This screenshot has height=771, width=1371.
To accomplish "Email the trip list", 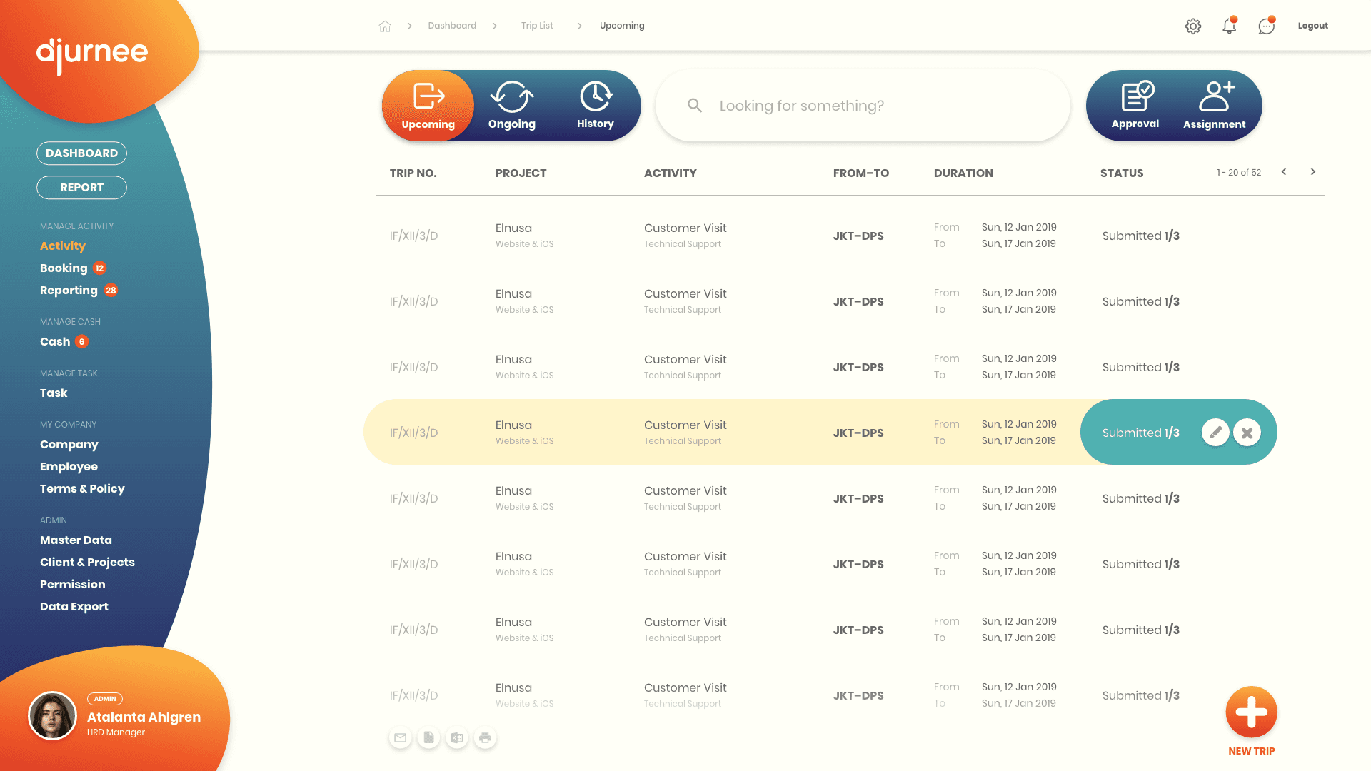I will (x=400, y=738).
